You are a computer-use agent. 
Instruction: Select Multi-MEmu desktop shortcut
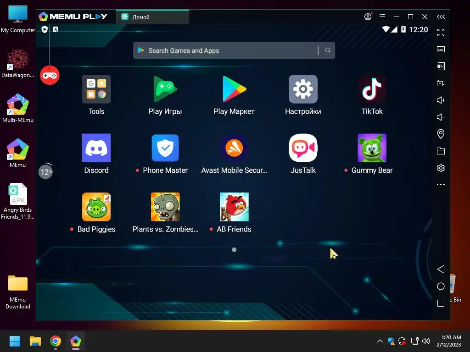point(18,108)
